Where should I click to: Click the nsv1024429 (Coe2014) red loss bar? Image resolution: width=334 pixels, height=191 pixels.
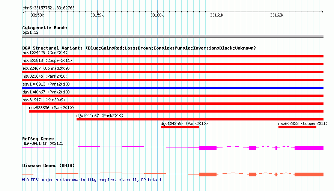[173, 56]
